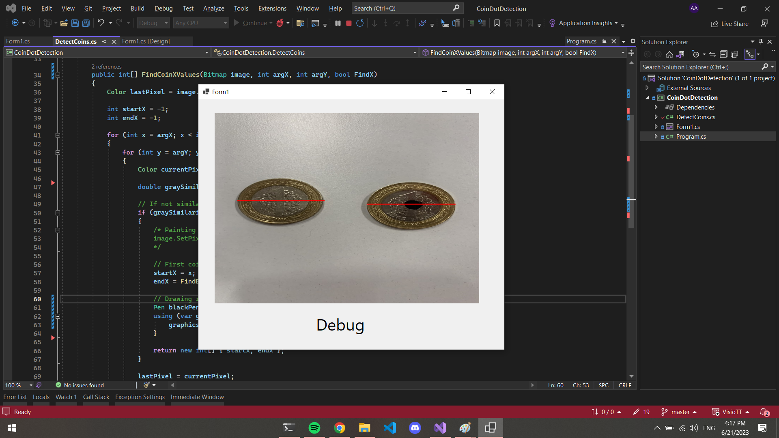This screenshot has height=438, width=779.
Task: Open the Any CPU platform dropdown
Action: point(201,23)
